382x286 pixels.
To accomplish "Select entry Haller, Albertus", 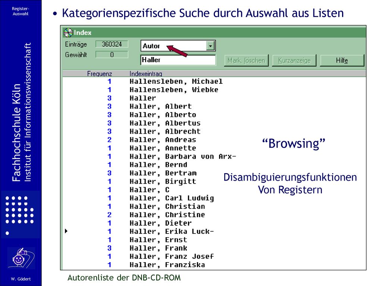I will (165, 123).
